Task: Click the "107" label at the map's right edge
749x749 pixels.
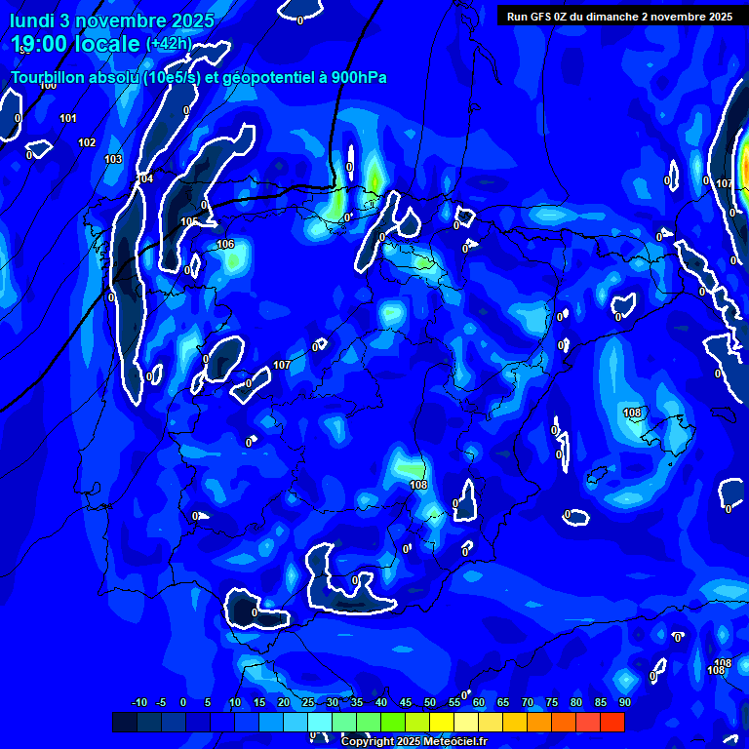Action: (724, 184)
